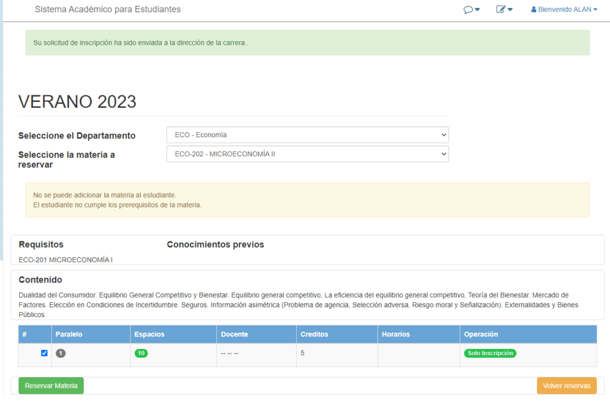
Task: Click the green 10 spaces badge
Action: click(x=141, y=353)
